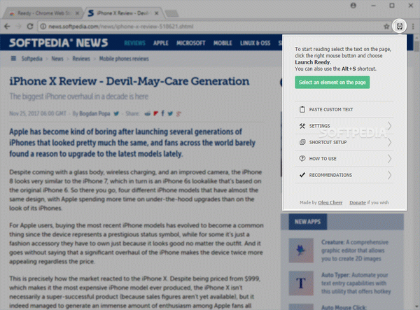The width and height of the screenshot is (420, 310).
Task: Open Chrome three-dot menu
Action: click(413, 26)
